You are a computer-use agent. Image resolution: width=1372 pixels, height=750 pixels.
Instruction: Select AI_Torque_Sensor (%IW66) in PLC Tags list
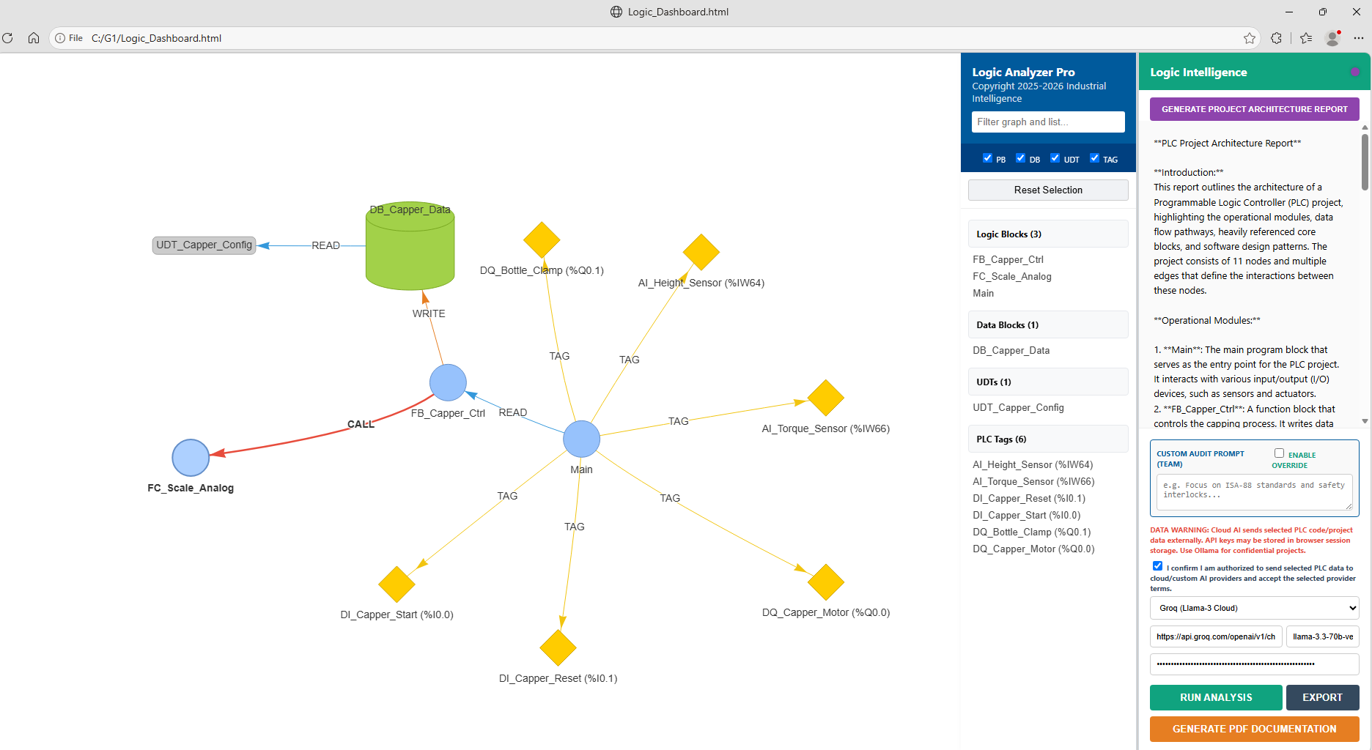(1033, 481)
